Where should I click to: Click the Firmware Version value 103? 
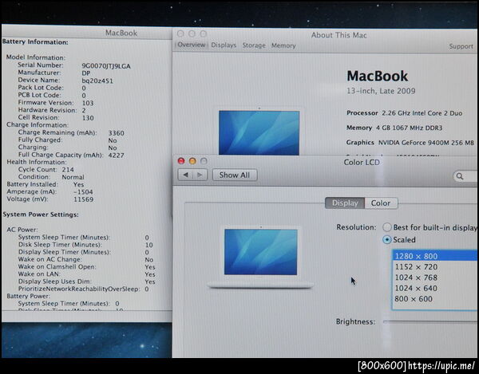pos(88,103)
